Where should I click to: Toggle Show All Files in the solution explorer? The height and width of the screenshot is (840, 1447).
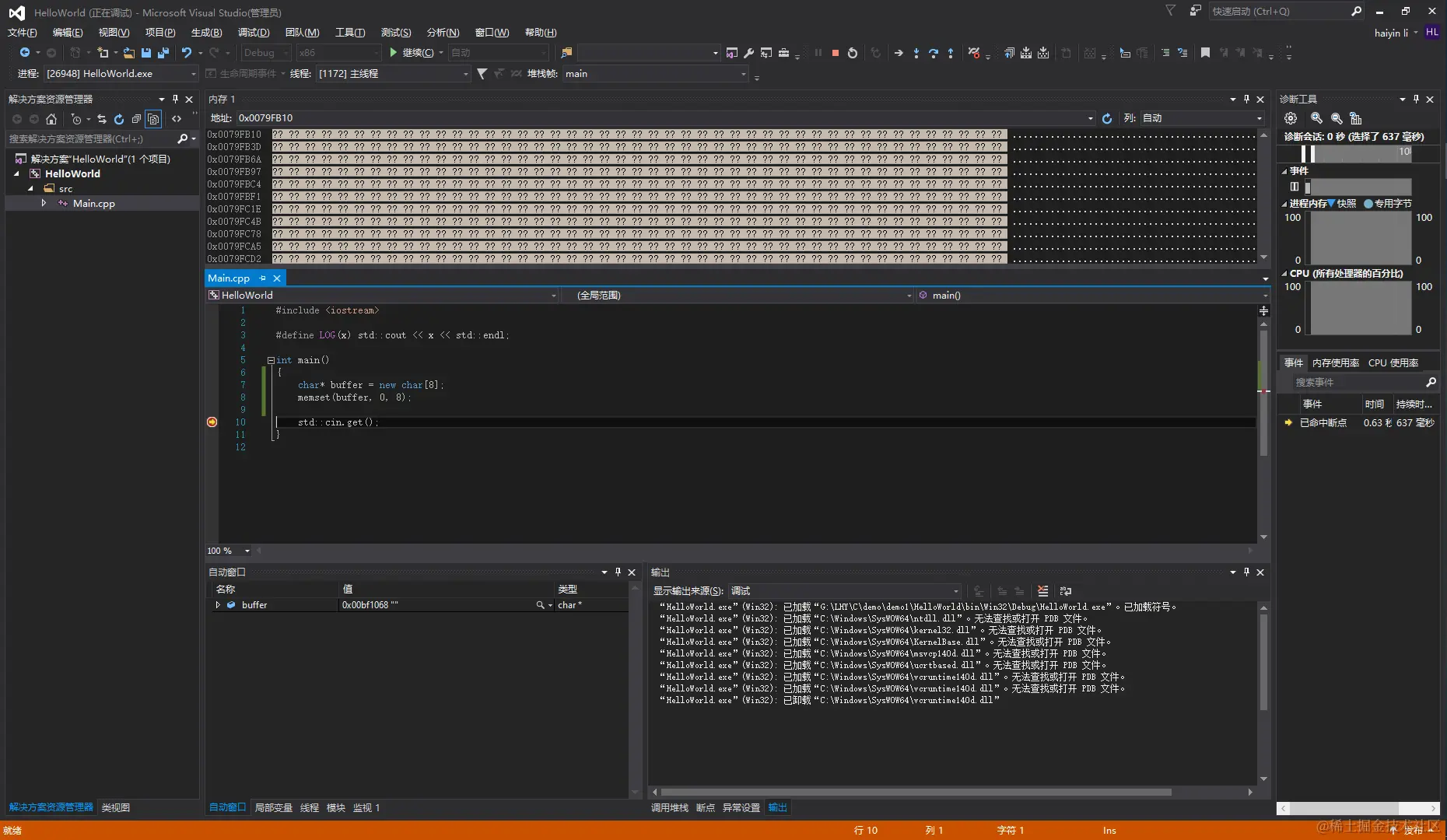tap(153, 119)
